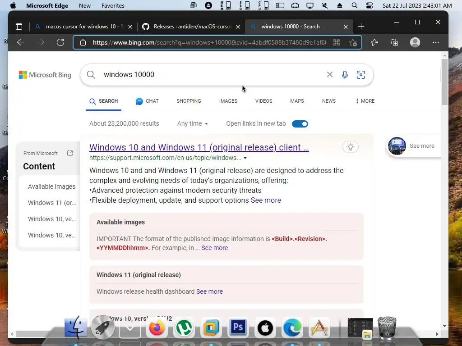Click See more beside health dashboard
This screenshot has width=462, height=346.
point(209,291)
